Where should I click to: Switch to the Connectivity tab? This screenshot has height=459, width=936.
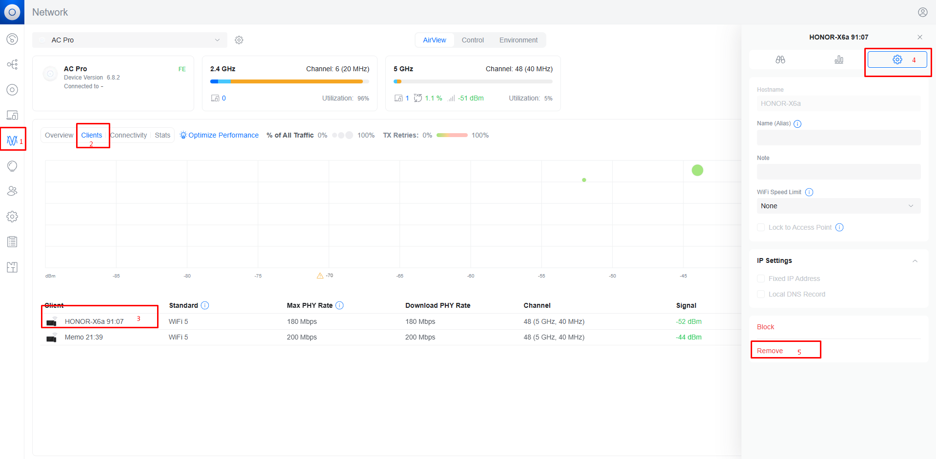coord(129,135)
